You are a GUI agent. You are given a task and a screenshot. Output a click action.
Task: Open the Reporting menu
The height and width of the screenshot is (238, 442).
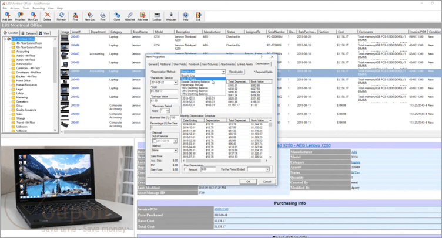pyautogui.click(x=38, y=8)
